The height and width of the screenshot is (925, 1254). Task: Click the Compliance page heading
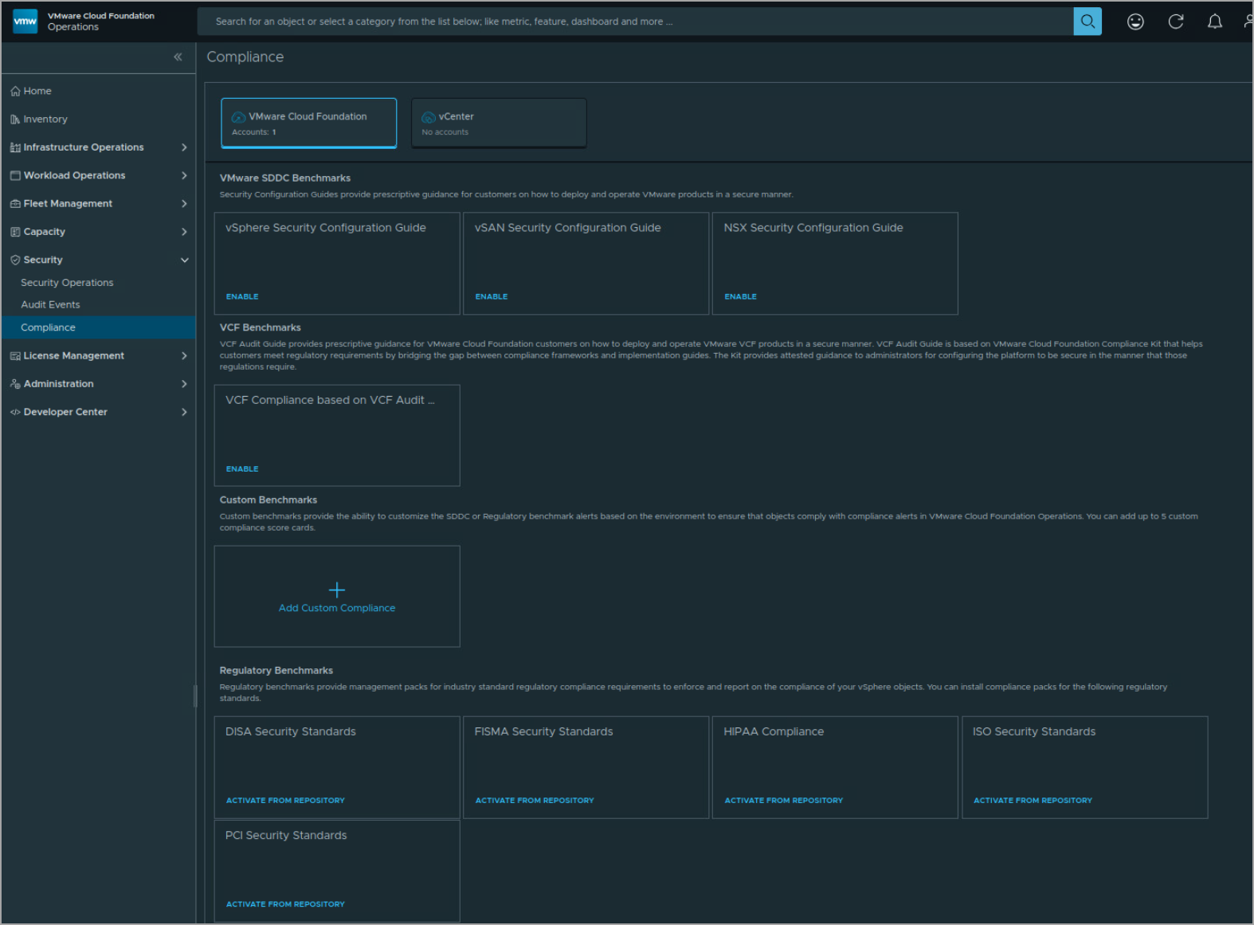245,57
